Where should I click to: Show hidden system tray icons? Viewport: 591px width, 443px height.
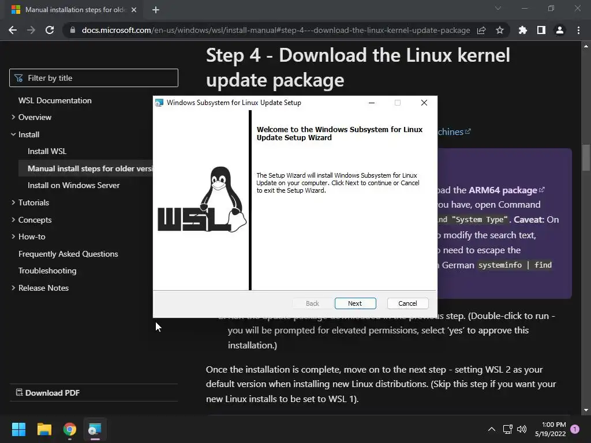492,429
